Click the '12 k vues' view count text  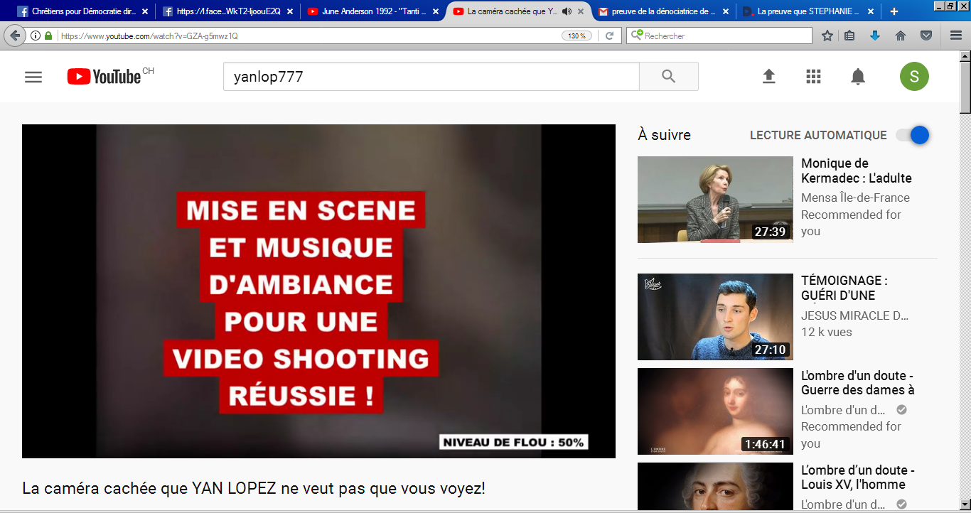coord(827,332)
